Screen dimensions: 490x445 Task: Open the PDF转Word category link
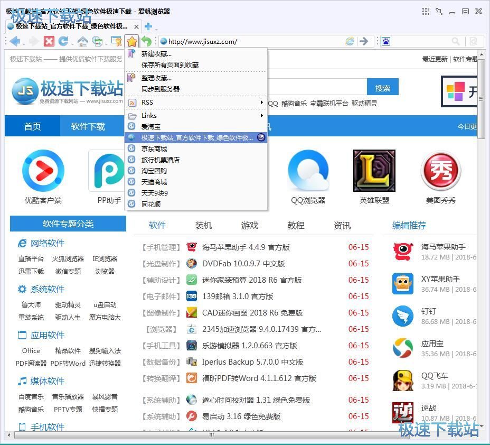[68, 364]
